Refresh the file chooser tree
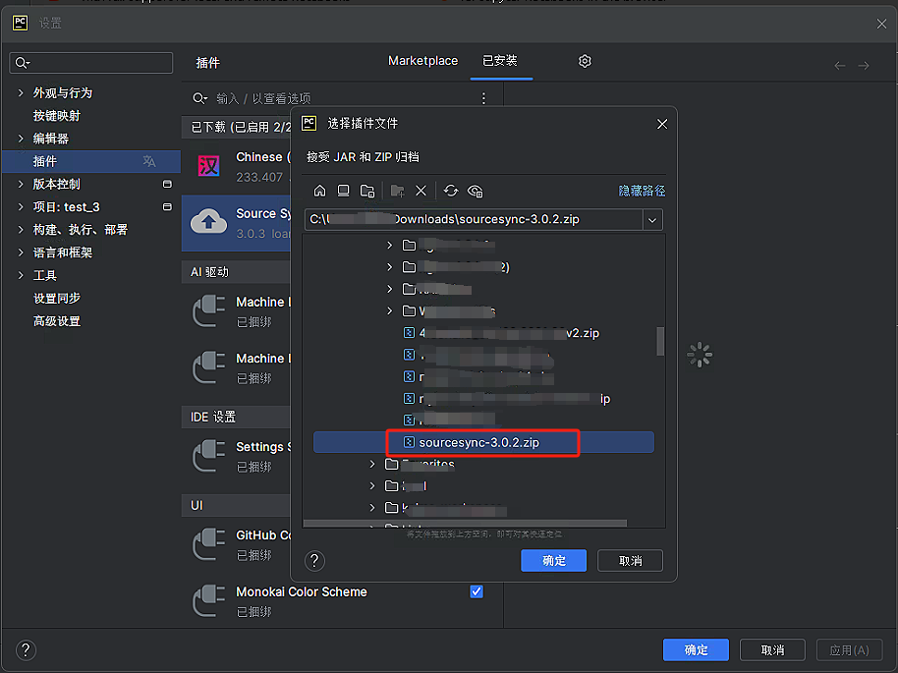Screen dimensions: 898x673 pos(451,191)
